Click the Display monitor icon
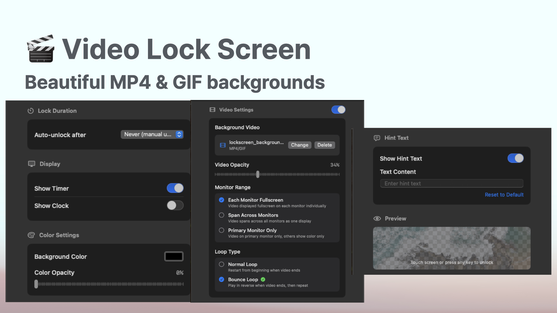This screenshot has width=557, height=313. pyautogui.click(x=32, y=164)
